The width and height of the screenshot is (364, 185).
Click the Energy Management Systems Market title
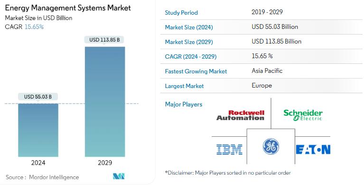68,8
